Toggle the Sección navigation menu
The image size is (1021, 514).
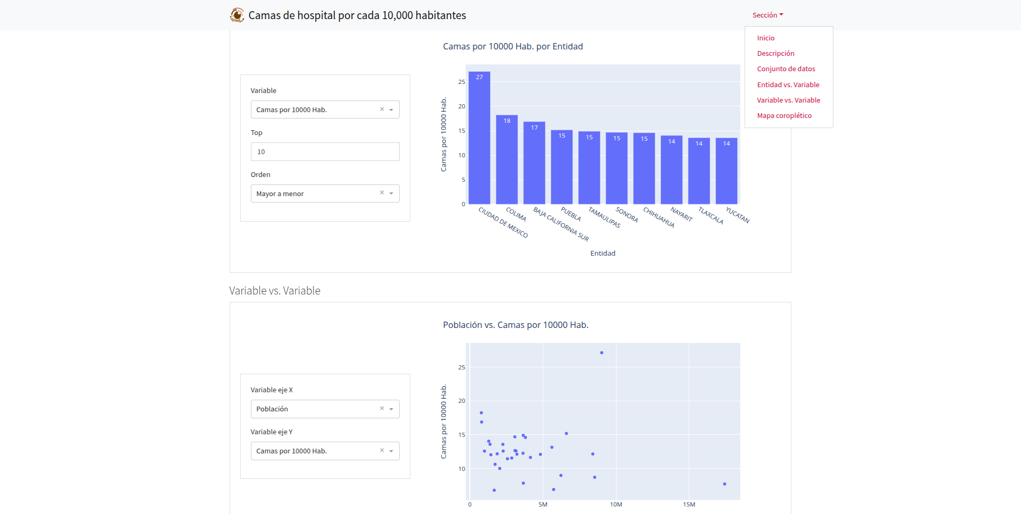(x=767, y=15)
